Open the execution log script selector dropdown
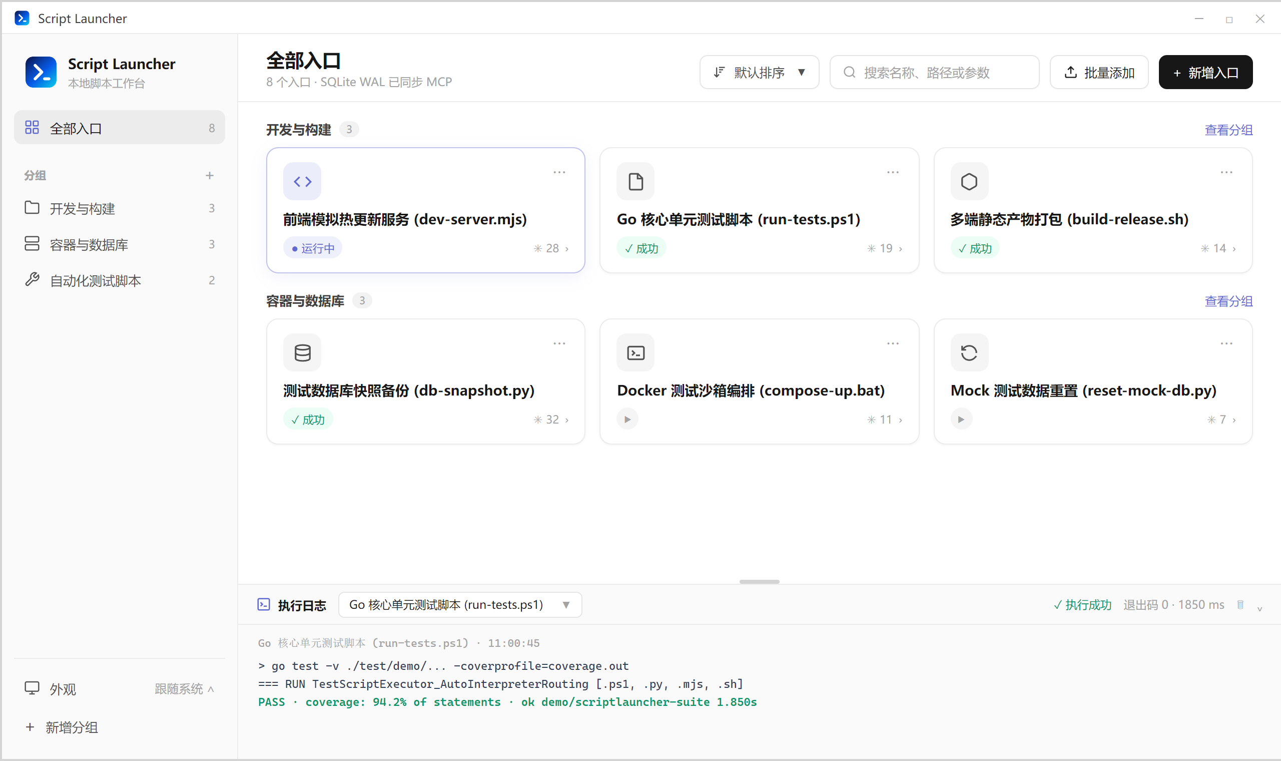 [460, 605]
